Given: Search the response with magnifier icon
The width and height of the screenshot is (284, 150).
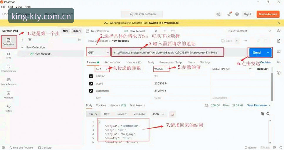Looking at the screenshot, I should tap(268, 114).
